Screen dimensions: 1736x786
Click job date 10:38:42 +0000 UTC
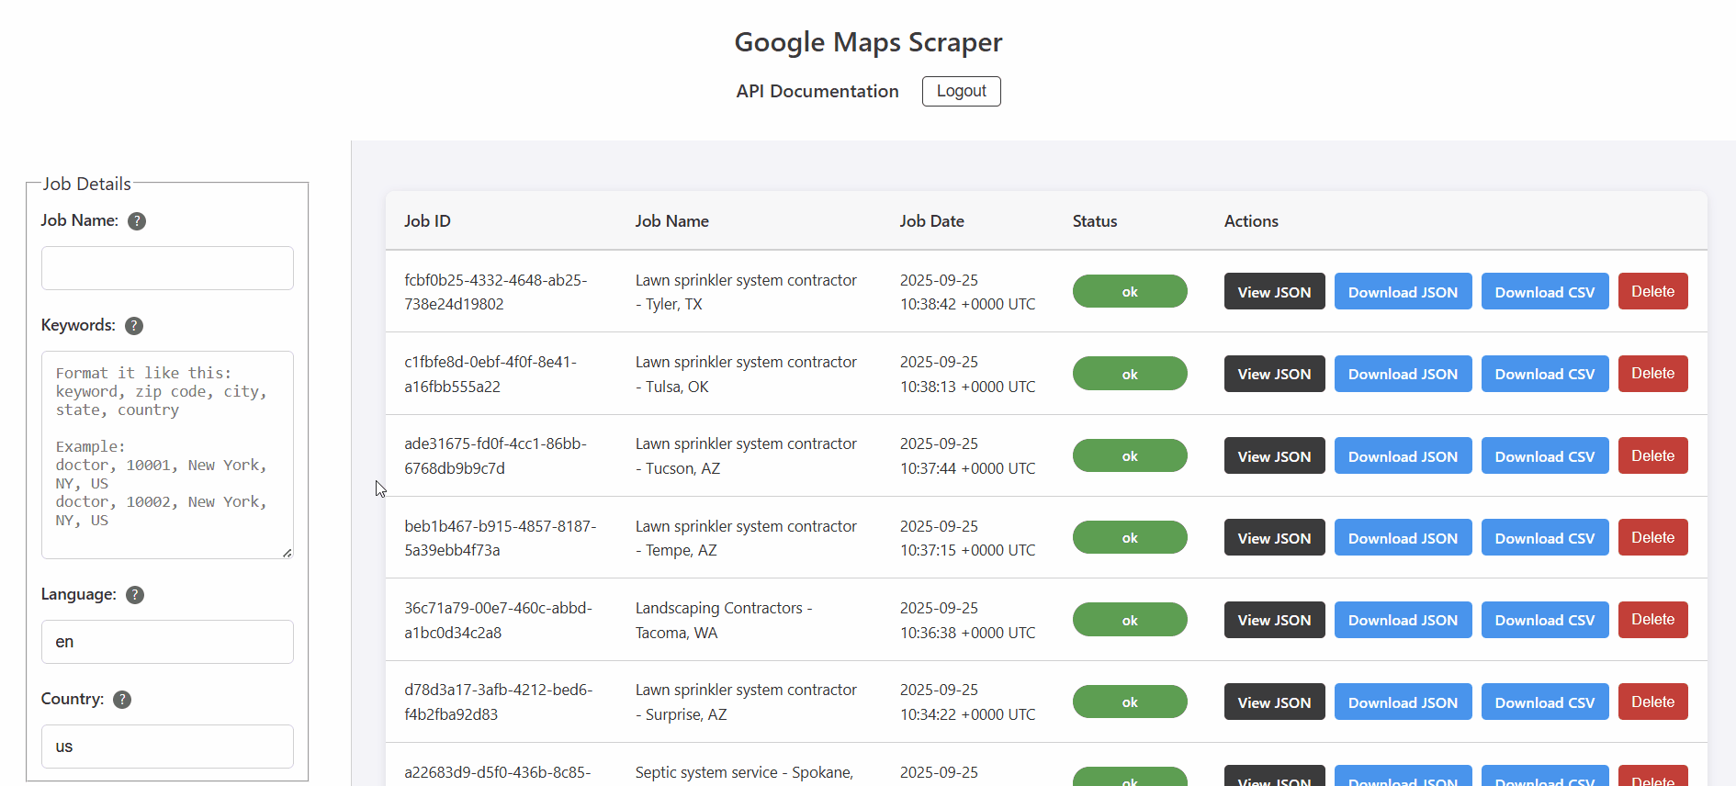tap(968, 304)
